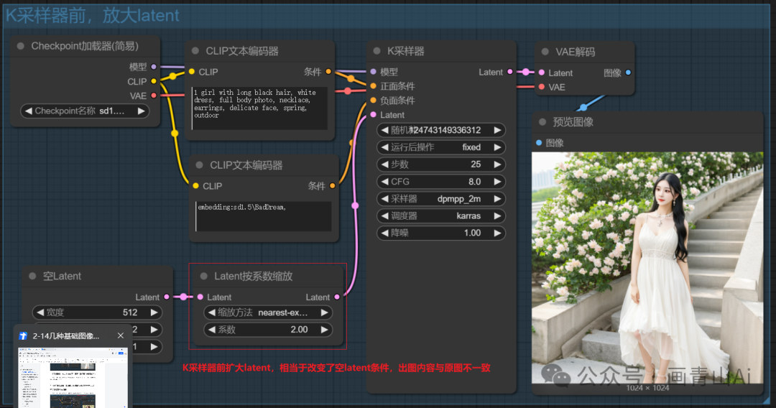Close the 2-14几种基础图像 taskbar preview

[120, 335]
